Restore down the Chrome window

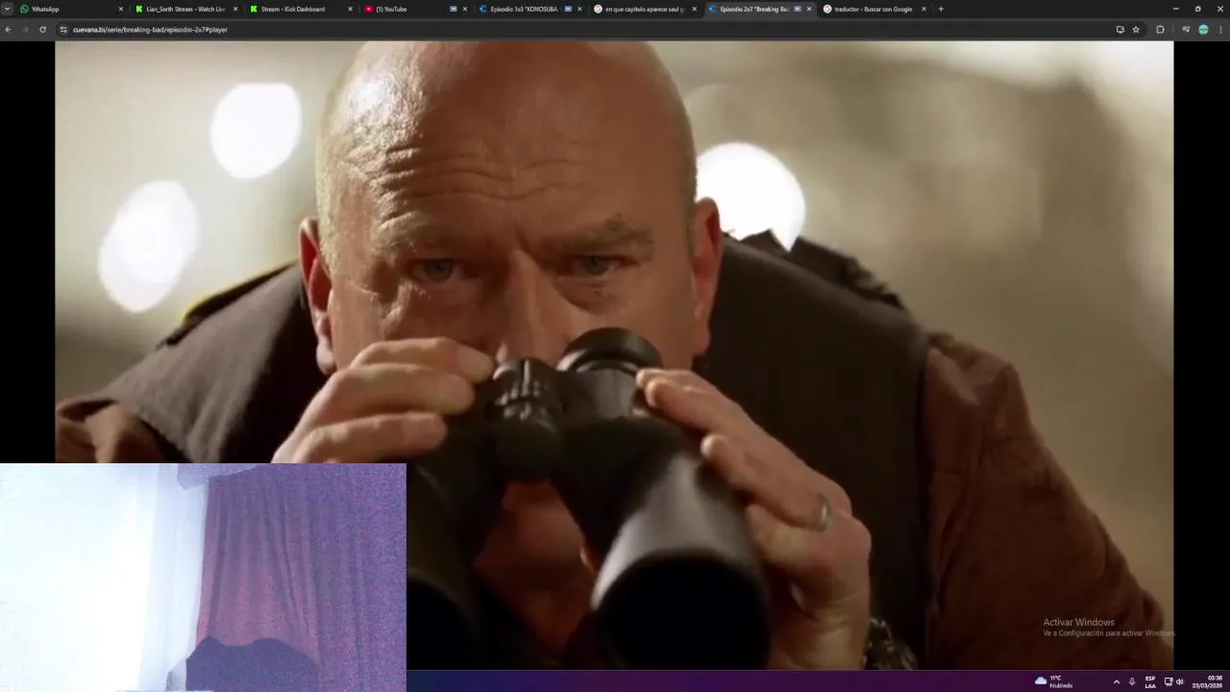click(x=1197, y=9)
